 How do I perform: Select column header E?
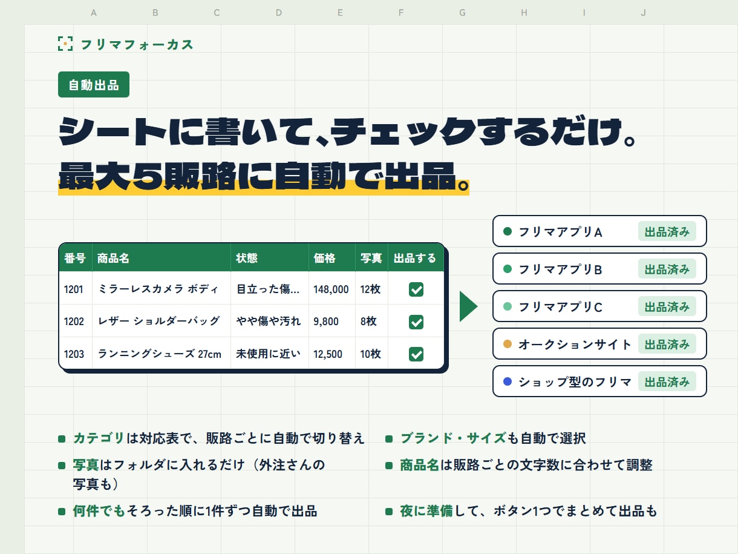(340, 12)
